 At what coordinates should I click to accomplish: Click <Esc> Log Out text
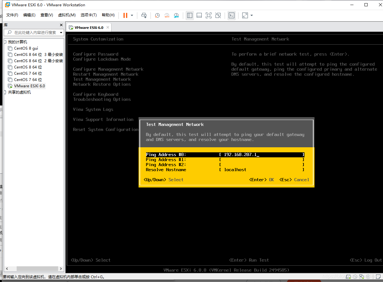tap(366, 260)
